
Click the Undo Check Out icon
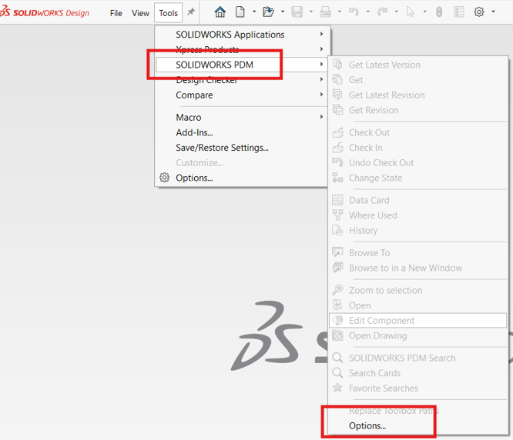[337, 162]
